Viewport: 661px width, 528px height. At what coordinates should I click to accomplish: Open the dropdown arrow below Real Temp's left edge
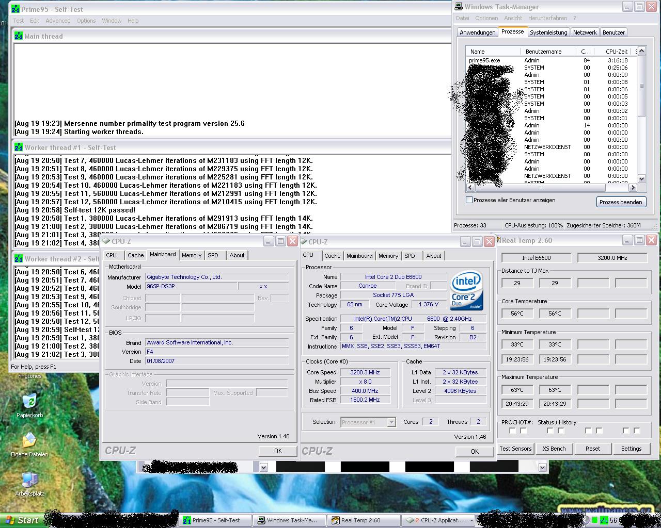[x=542, y=467]
